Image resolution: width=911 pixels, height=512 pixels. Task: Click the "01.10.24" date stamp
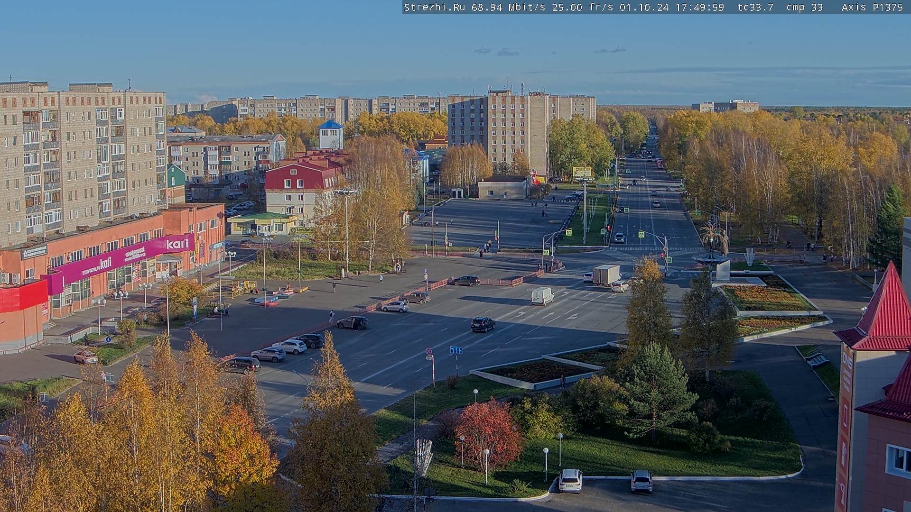click(x=644, y=7)
